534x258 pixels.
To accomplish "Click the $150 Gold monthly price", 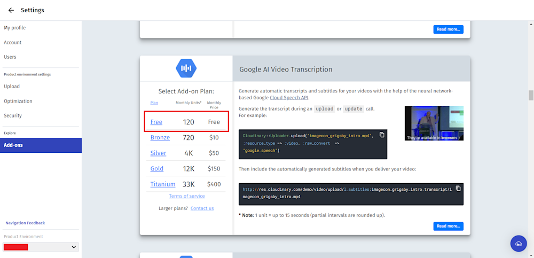I will pyautogui.click(x=214, y=169).
